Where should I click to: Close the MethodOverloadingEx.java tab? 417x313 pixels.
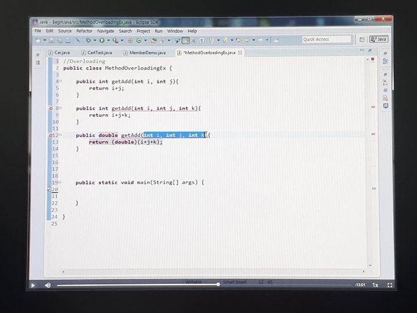[x=240, y=52]
